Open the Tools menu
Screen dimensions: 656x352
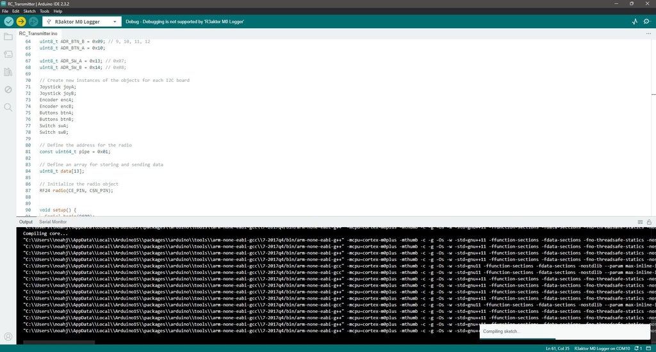(44, 12)
